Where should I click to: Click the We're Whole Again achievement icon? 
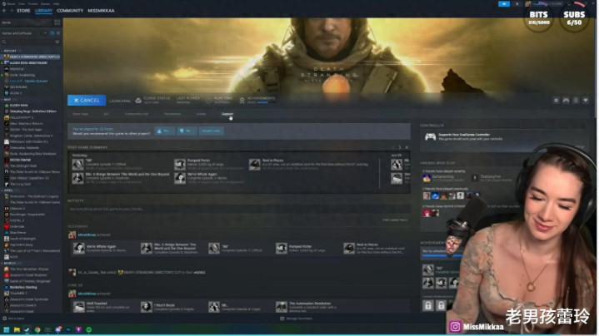pos(180,178)
